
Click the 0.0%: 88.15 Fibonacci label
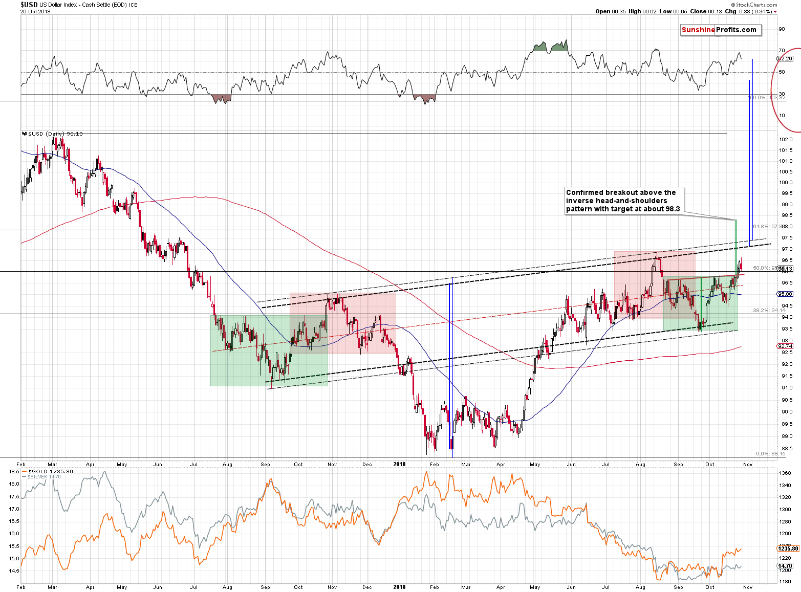click(770, 454)
